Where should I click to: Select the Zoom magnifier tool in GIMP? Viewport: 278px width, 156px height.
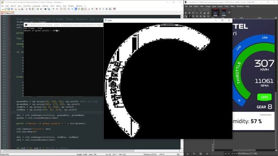point(193,16)
